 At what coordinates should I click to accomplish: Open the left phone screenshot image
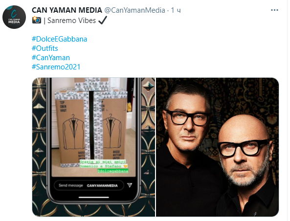pyautogui.click(x=93, y=147)
